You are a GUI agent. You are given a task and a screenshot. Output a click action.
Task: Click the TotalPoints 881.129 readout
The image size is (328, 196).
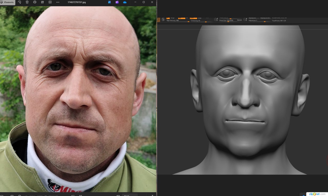(x=279, y=21)
